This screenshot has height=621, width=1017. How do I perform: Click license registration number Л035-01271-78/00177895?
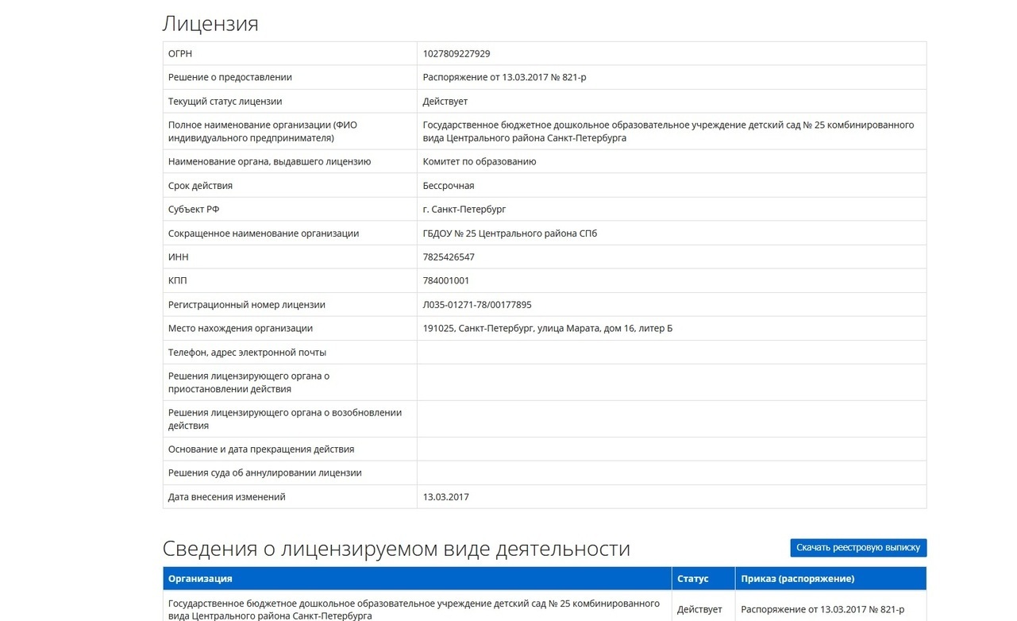(x=476, y=304)
